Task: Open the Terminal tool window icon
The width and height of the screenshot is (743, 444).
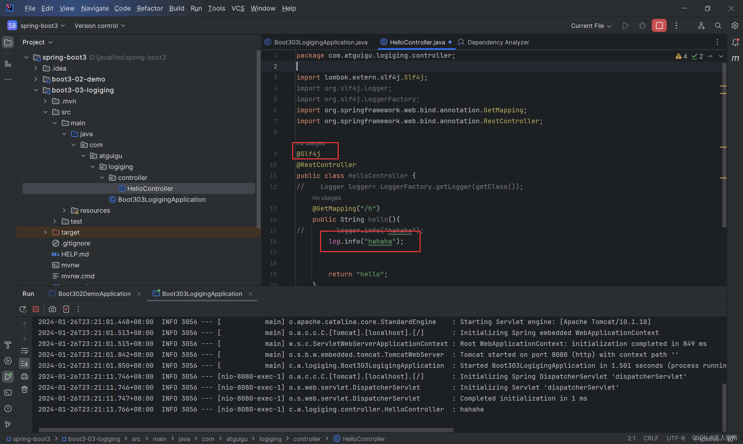Action: (8, 393)
